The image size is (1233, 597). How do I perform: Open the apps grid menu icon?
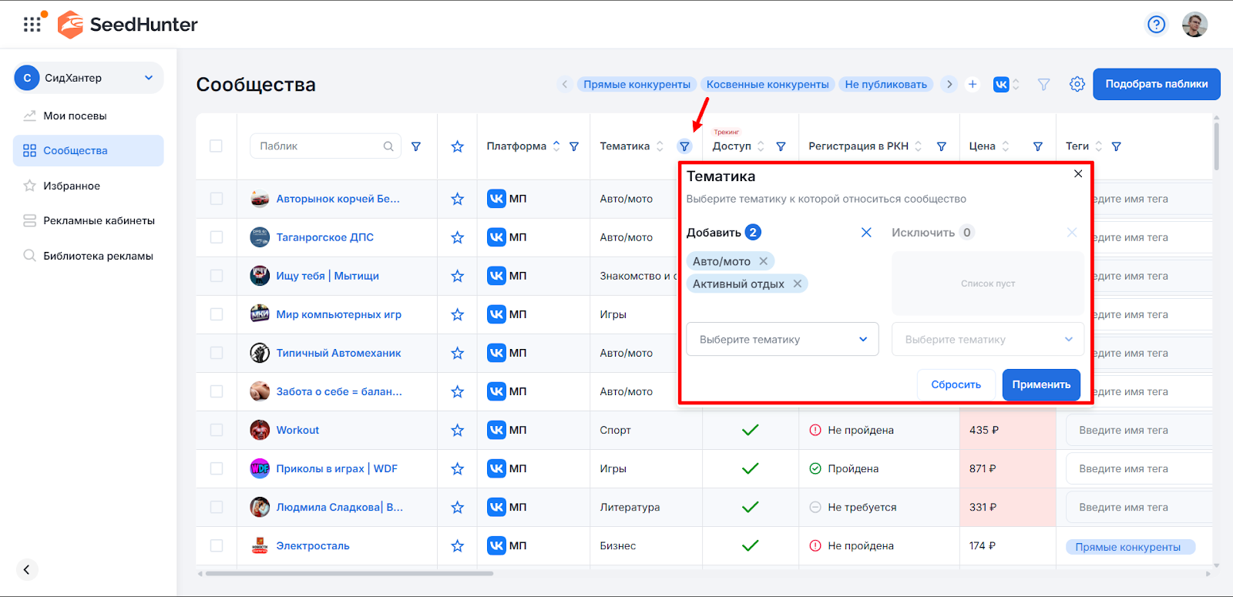click(32, 25)
